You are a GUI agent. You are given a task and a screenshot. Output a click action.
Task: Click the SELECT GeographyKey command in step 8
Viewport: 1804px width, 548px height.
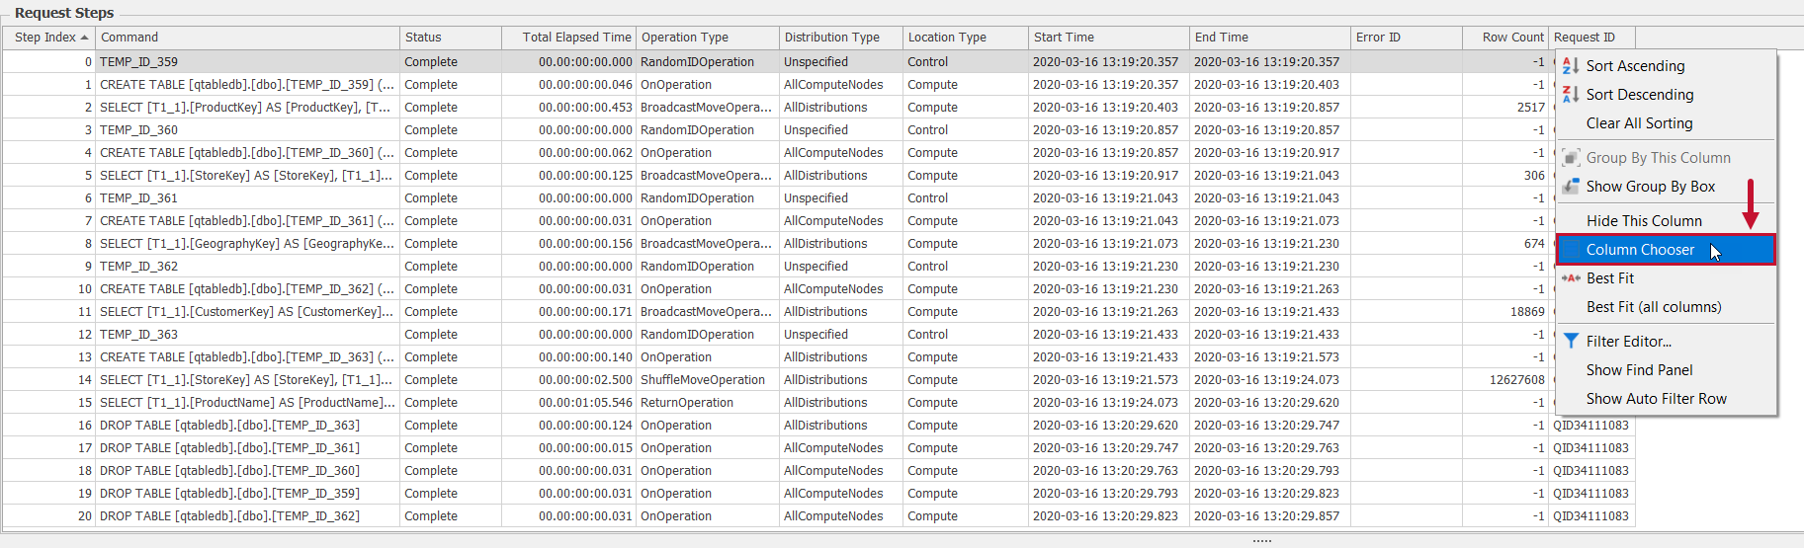[247, 244]
